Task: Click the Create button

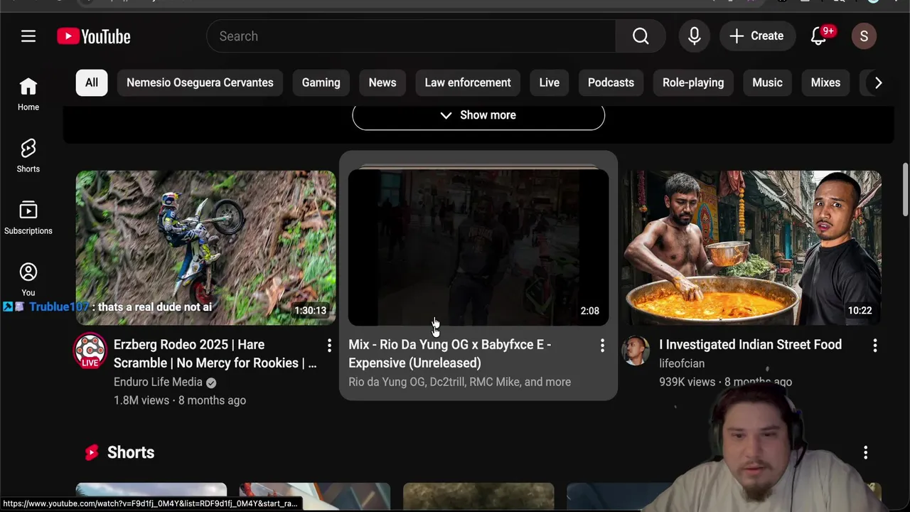Action: point(756,36)
